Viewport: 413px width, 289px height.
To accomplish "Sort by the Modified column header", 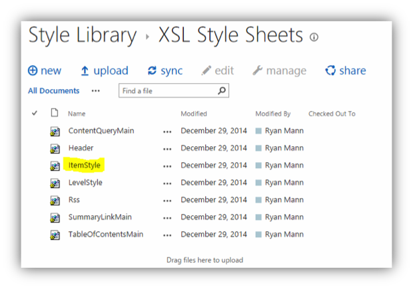I will pos(194,114).
